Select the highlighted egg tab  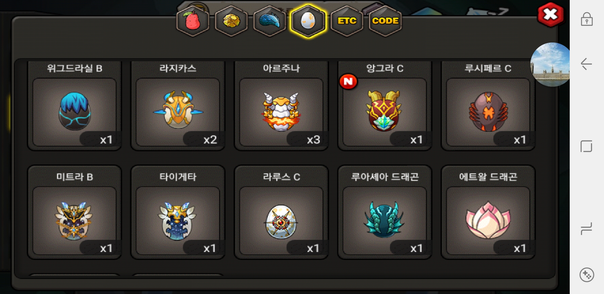pyautogui.click(x=308, y=21)
